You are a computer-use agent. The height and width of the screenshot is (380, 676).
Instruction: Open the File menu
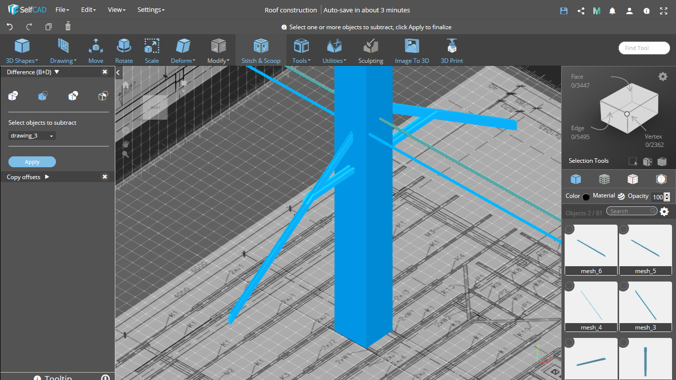[62, 10]
